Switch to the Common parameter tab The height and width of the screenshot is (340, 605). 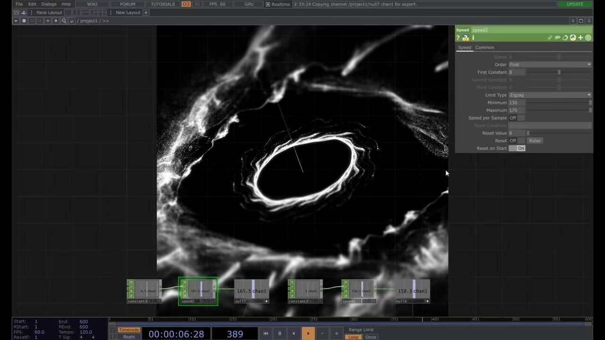[x=484, y=47]
